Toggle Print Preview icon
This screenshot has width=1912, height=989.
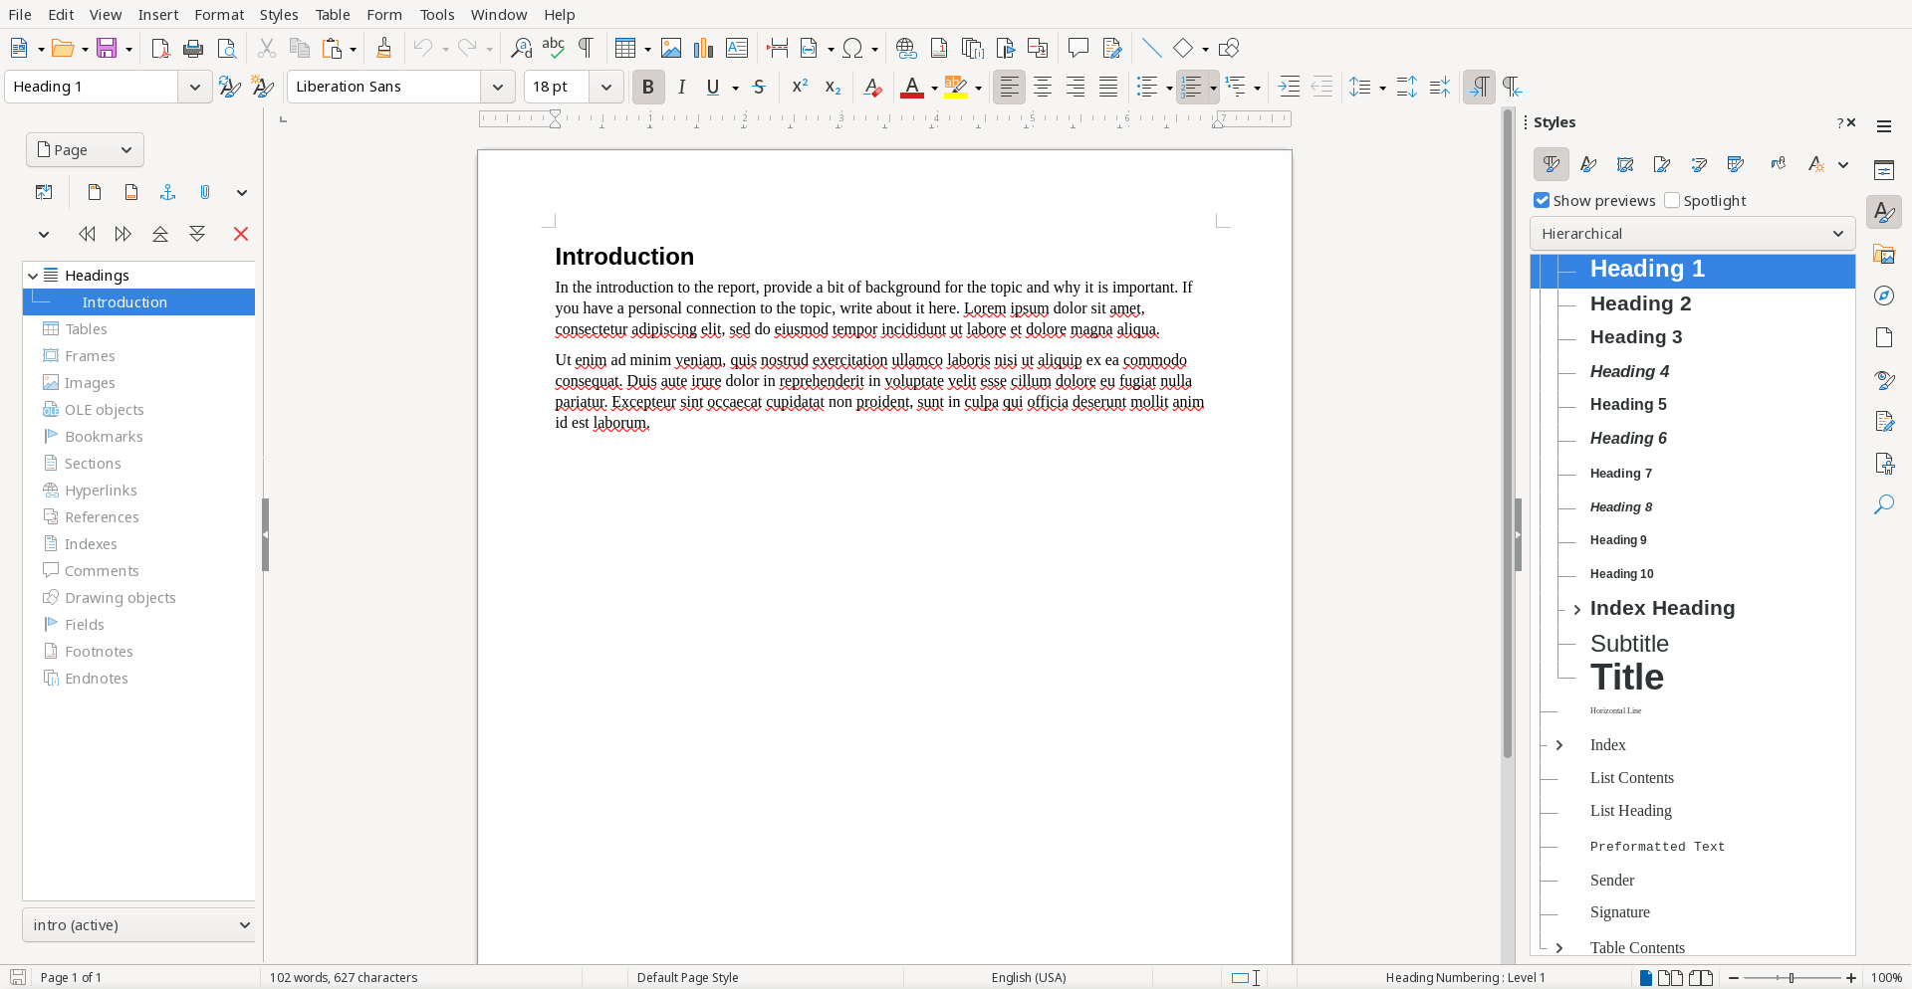(x=227, y=48)
